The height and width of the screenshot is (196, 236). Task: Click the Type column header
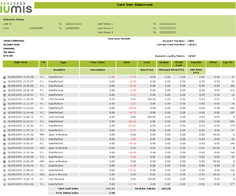[64, 64]
